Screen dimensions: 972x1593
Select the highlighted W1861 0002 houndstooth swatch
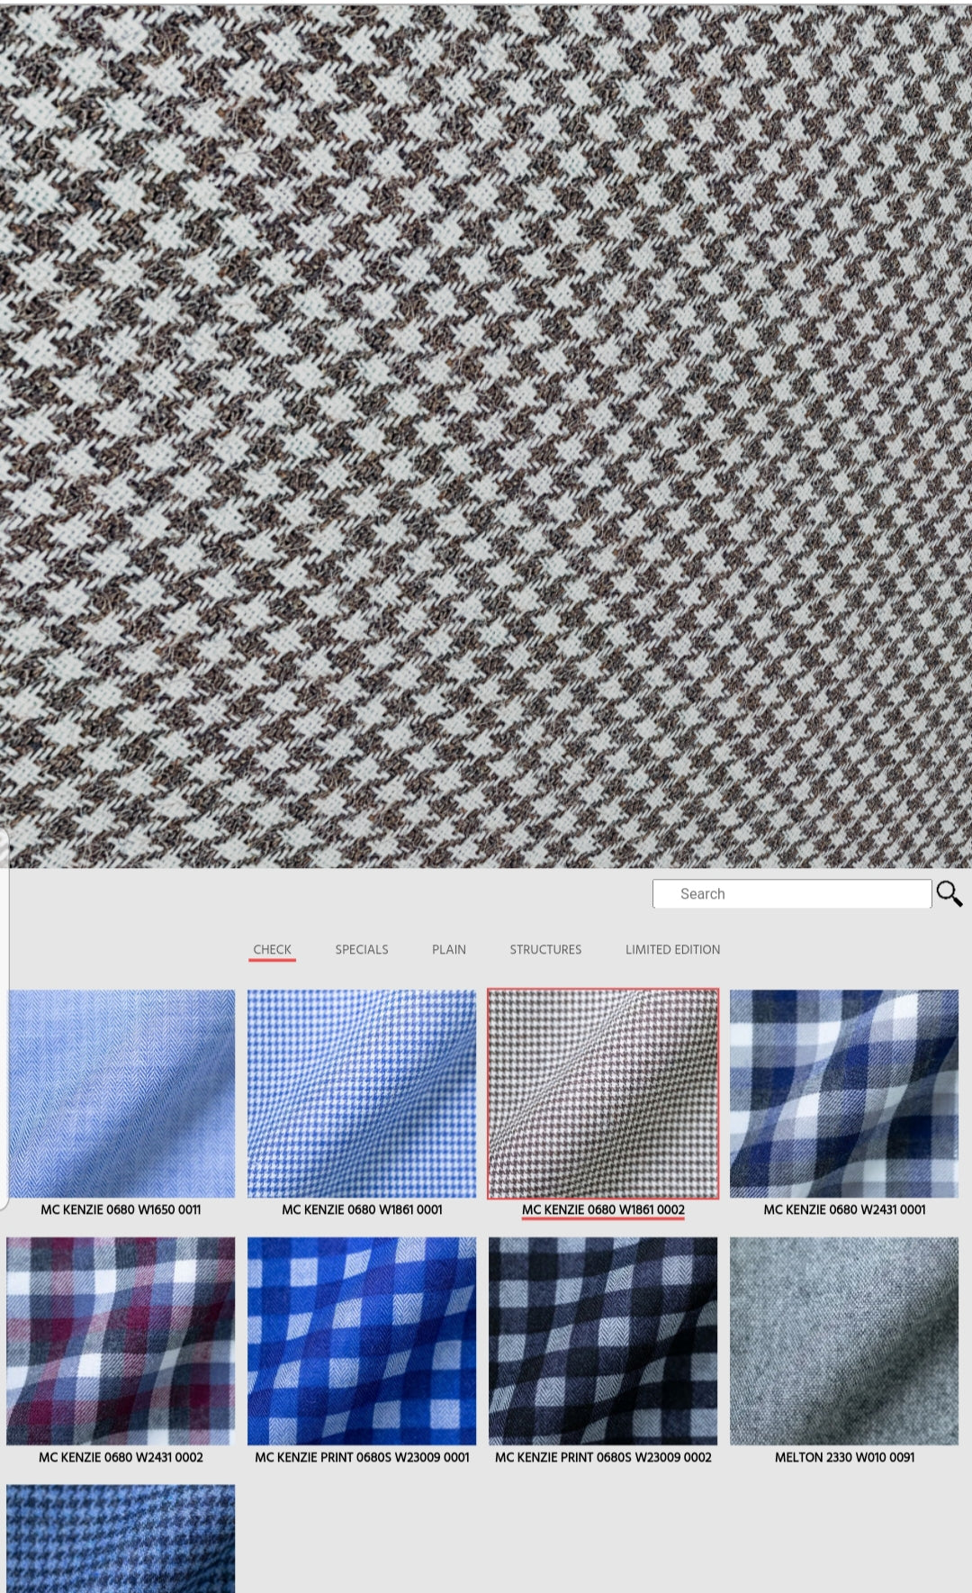(x=603, y=1093)
